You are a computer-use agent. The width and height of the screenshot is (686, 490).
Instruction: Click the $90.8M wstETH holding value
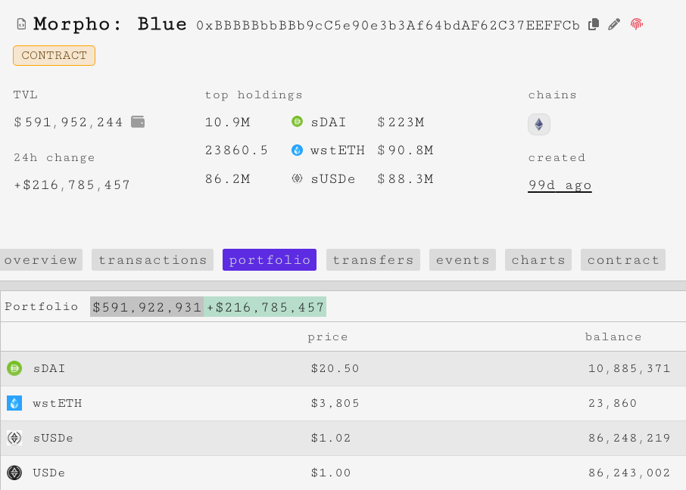(405, 150)
